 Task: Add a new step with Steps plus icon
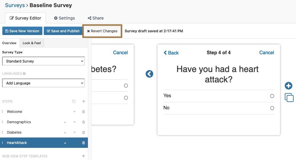tap(83, 101)
